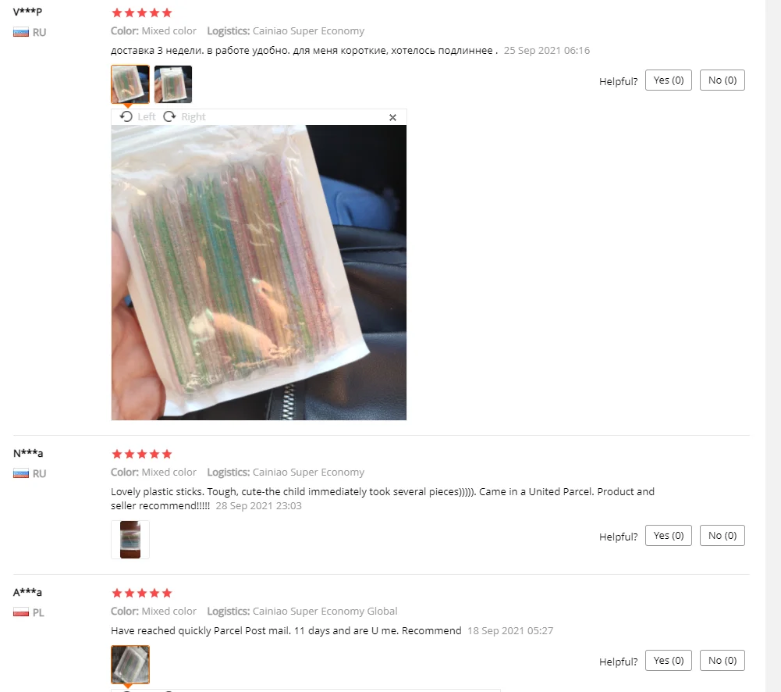This screenshot has height=692, width=781.
Task: Open first thumbnail in V***P's review
Action: click(x=130, y=84)
